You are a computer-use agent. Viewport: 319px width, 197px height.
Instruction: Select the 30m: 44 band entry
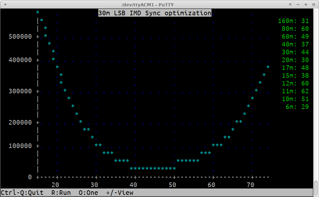point(295,52)
